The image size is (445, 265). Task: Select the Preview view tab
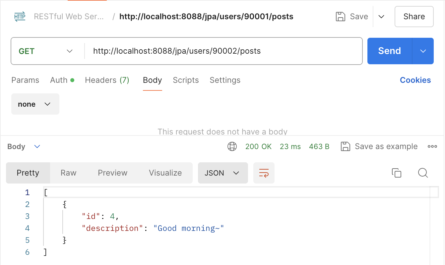[x=113, y=173]
